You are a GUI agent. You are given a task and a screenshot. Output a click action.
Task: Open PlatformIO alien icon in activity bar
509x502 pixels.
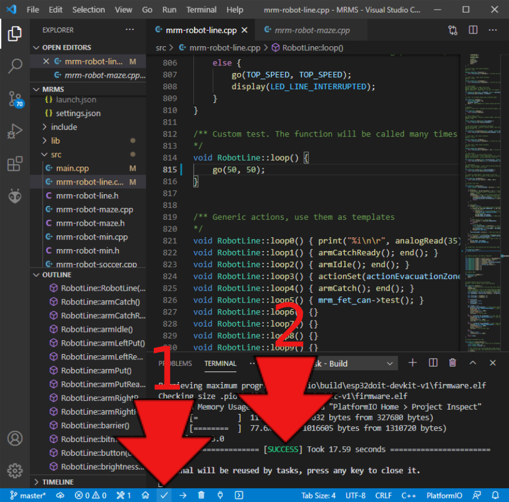click(15, 196)
